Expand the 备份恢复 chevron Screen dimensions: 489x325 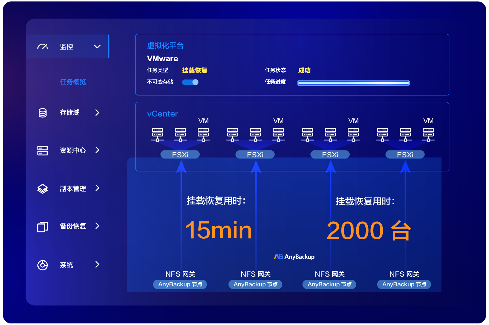pyautogui.click(x=97, y=226)
